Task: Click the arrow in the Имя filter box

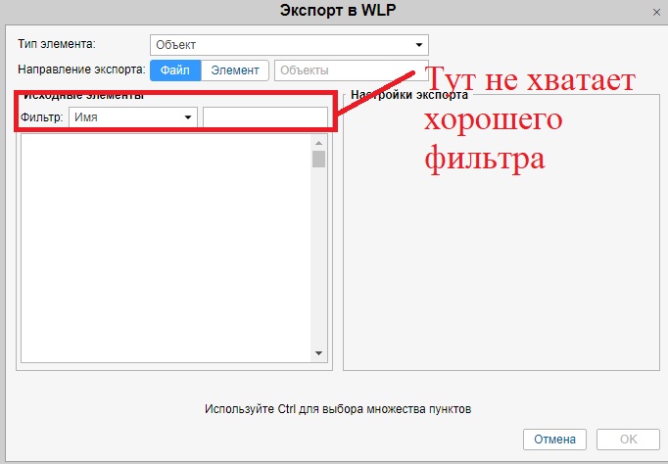Action: pyautogui.click(x=188, y=117)
